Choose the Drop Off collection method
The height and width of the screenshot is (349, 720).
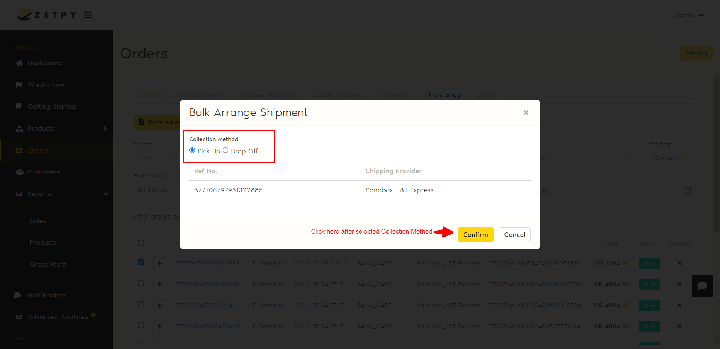point(225,150)
